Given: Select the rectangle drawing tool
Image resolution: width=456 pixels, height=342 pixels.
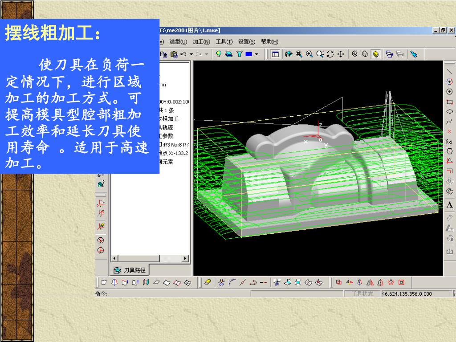Looking at the screenshot, I should (x=449, y=102).
